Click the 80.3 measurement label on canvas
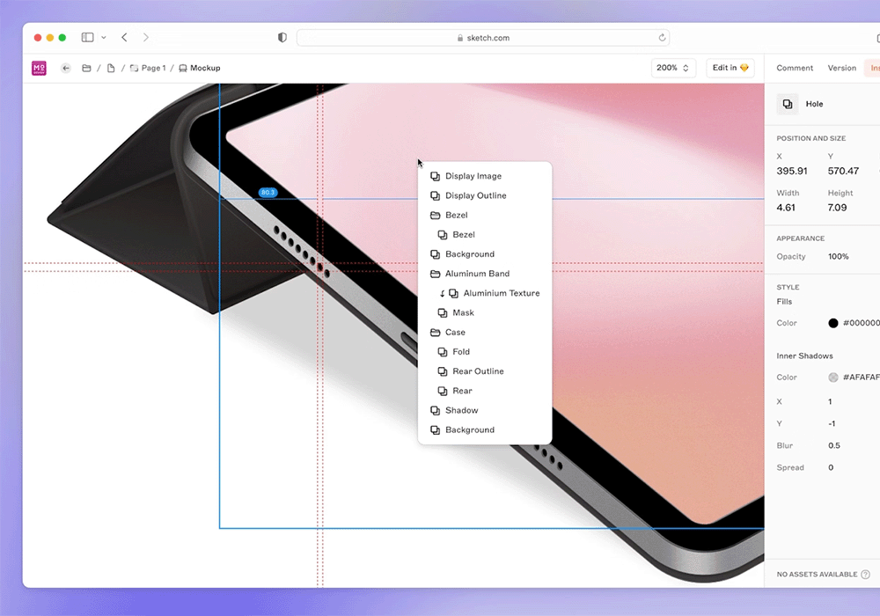Image resolution: width=880 pixels, height=616 pixels. tap(268, 193)
